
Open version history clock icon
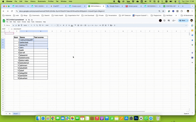click(x=164, y=21)
